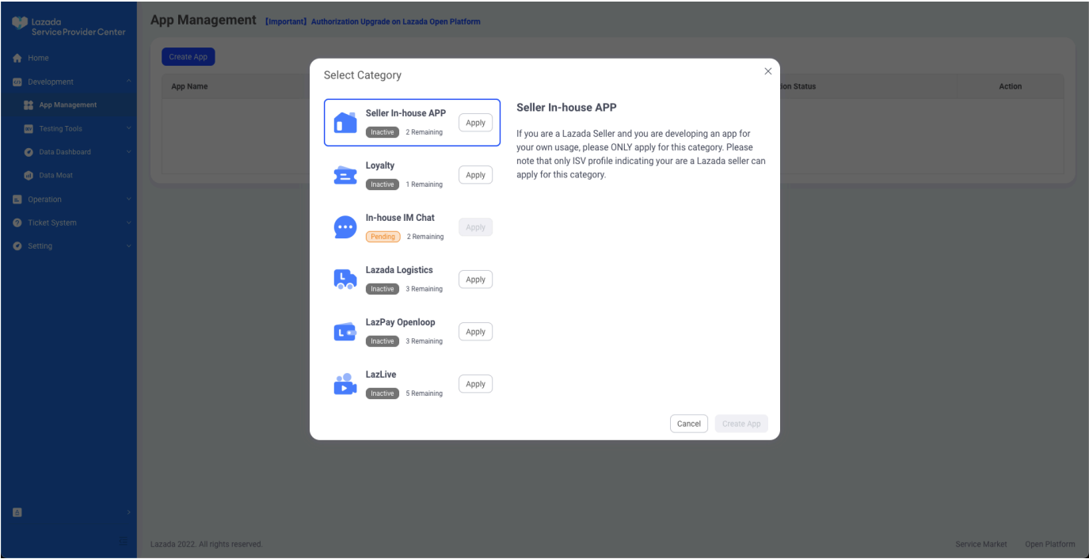Apply for the LazLive category

[475, 384]
